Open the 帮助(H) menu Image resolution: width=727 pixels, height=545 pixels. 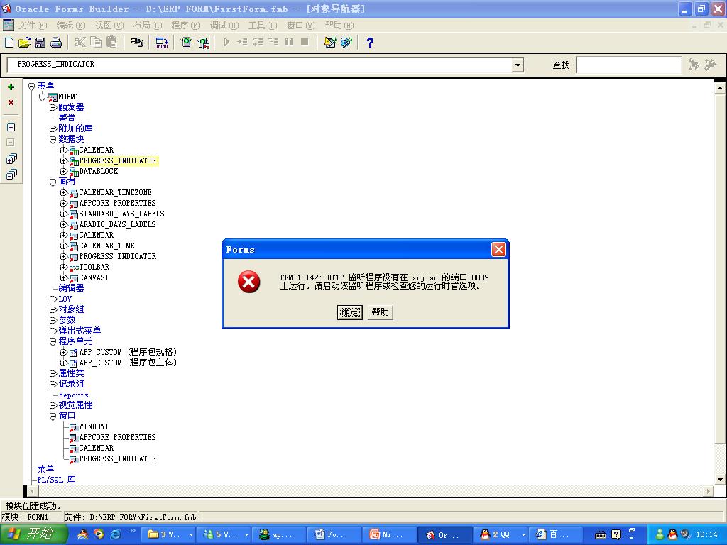pos(339,25)
